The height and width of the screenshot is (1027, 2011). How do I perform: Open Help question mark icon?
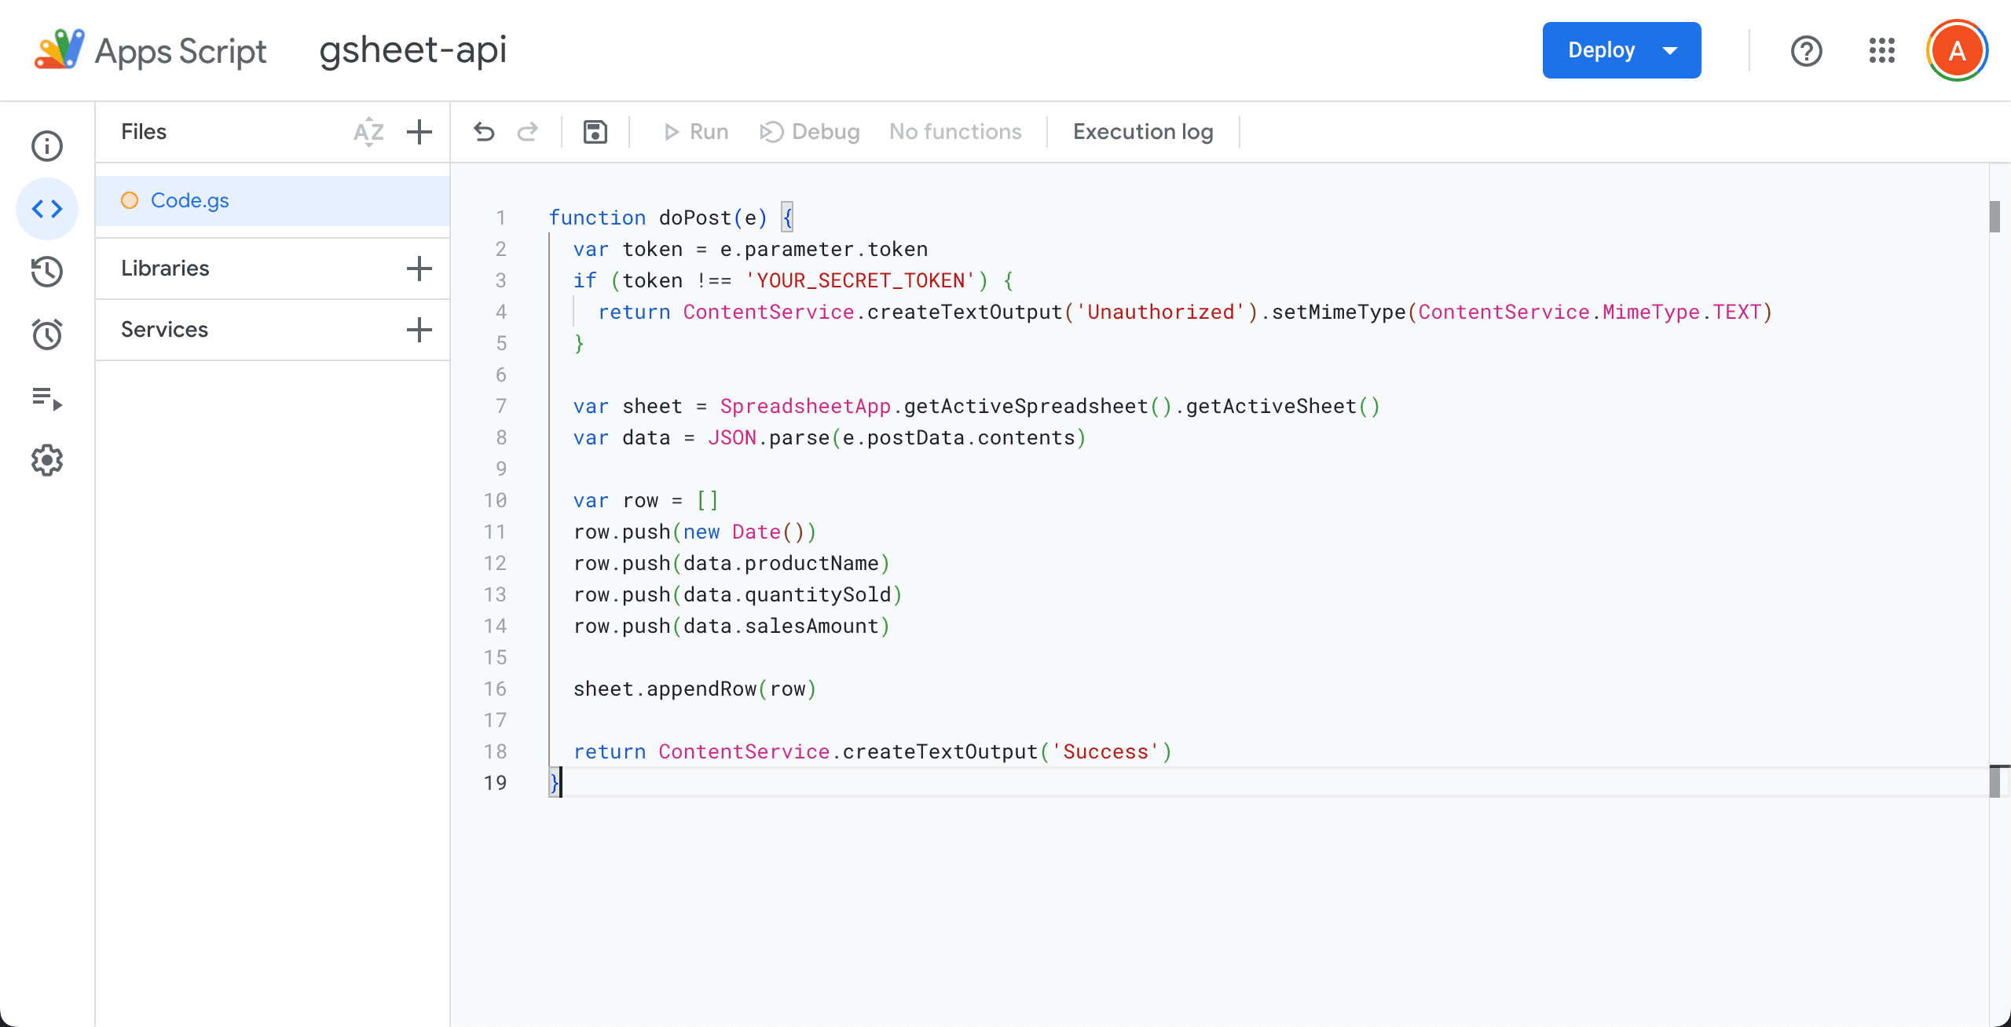pos(1806,51)
